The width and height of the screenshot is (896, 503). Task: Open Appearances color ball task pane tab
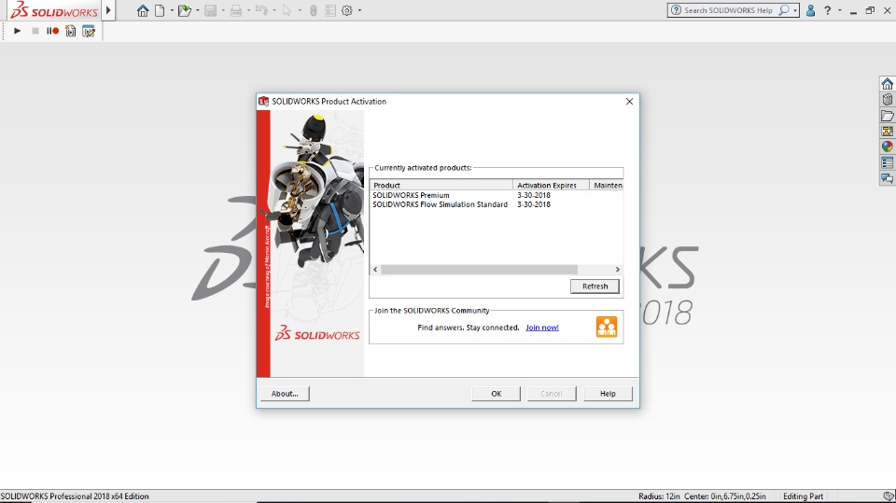[887, 147]
